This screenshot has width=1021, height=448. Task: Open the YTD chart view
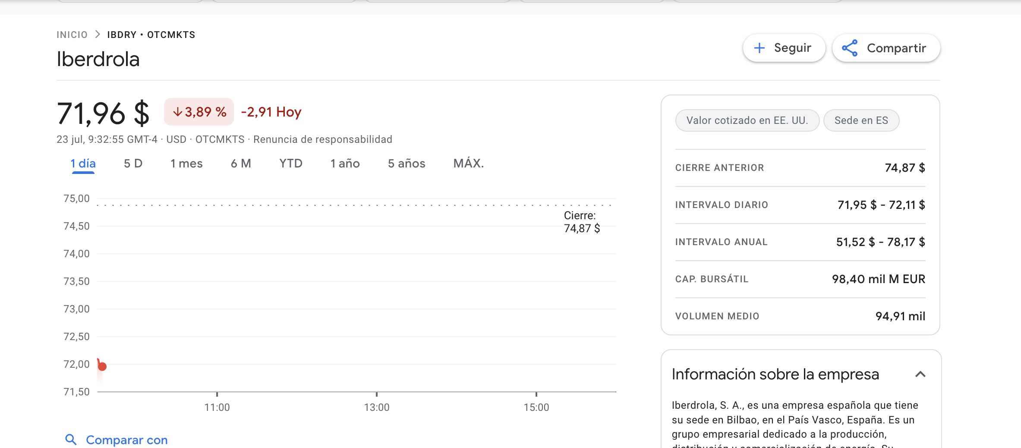point(290,164)
